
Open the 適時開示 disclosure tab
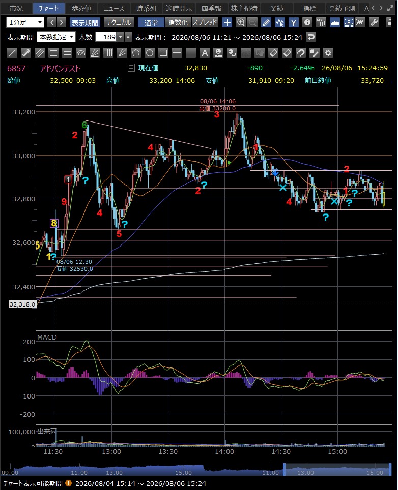coord(179,8)
